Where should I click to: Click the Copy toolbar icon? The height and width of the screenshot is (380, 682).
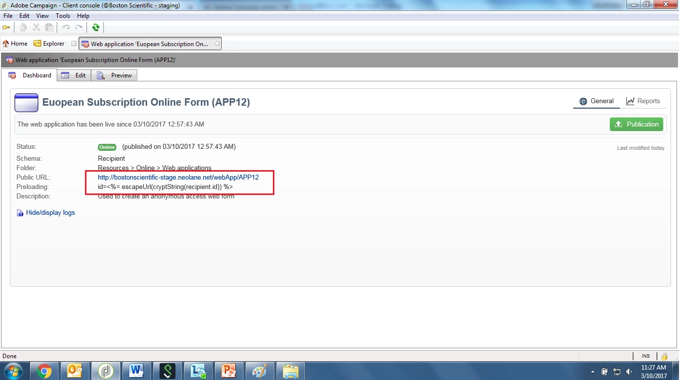[x=23, y=27]
